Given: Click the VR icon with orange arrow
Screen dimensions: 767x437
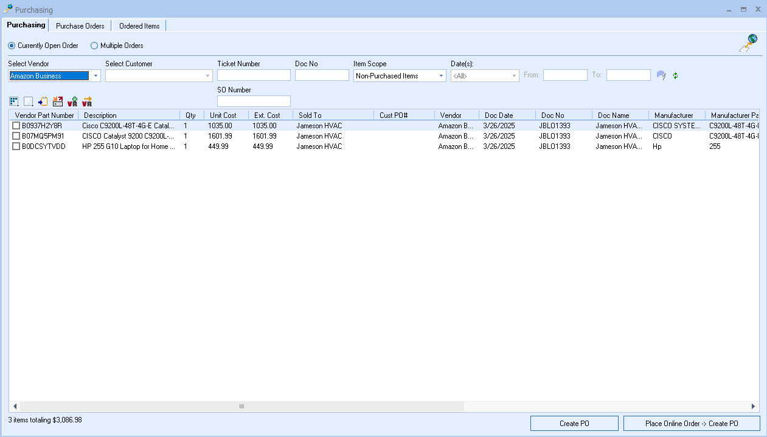Looking at the screenshot, I should point(87,102).
